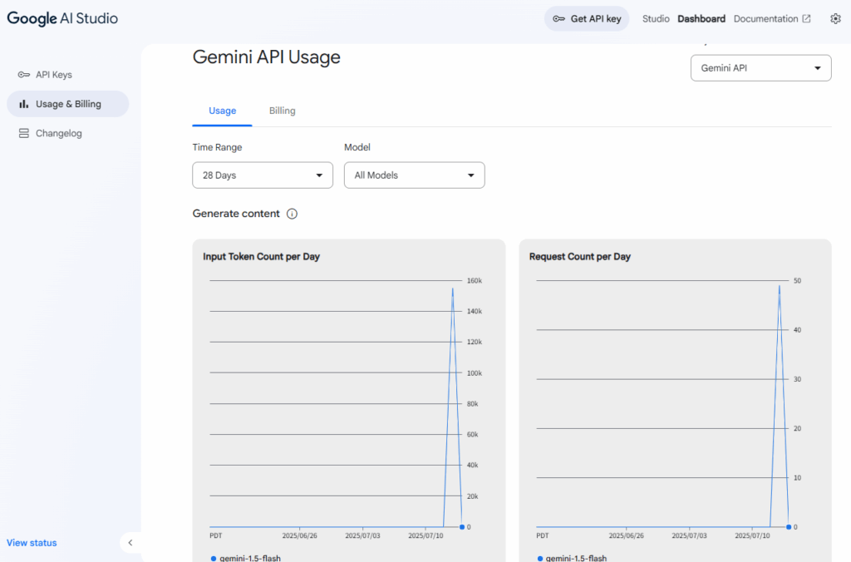Click the Changelog icon in sidebar
851x562 pixels.
click(23, 134)
